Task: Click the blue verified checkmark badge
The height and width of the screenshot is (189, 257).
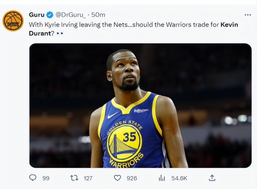Action: click(x=50, y=15)
